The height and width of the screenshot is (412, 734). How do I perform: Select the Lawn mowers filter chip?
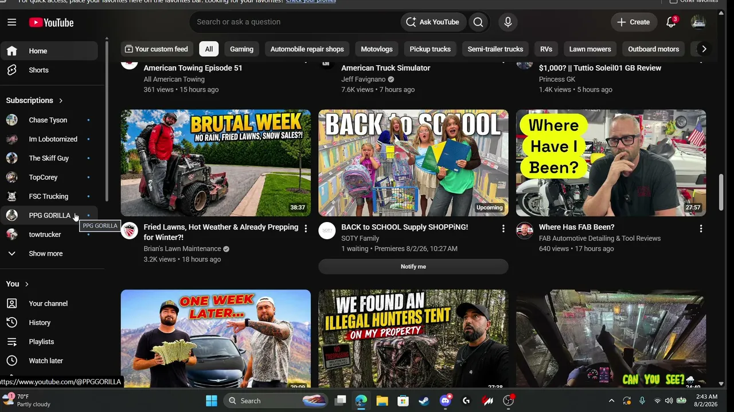590,49
